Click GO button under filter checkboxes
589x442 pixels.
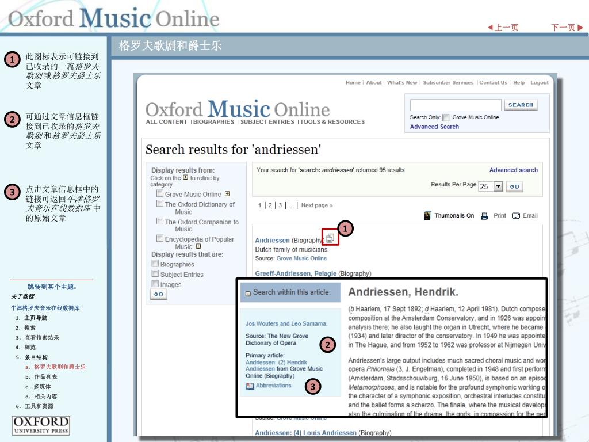click(159, 294)
